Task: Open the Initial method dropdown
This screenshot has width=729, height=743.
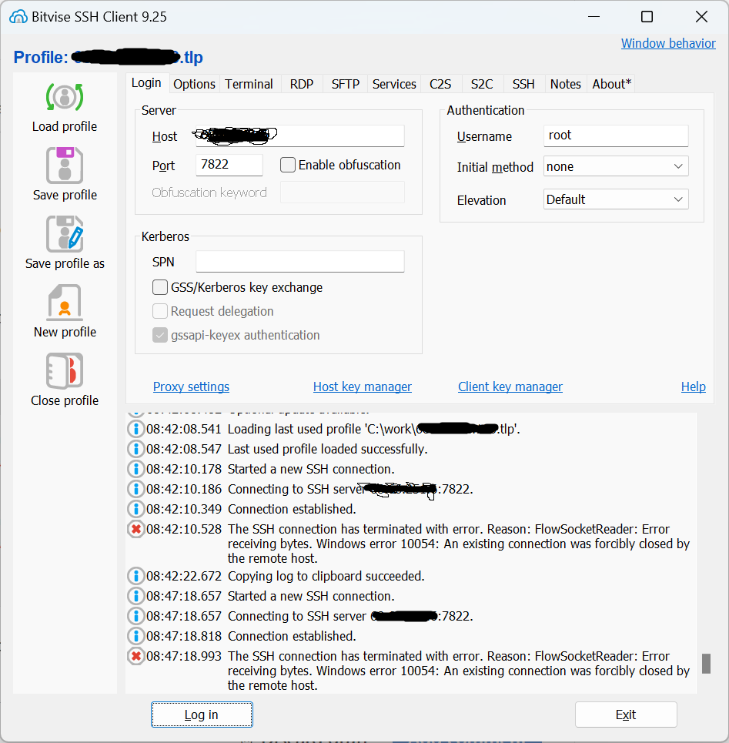Action: (615, 166)
